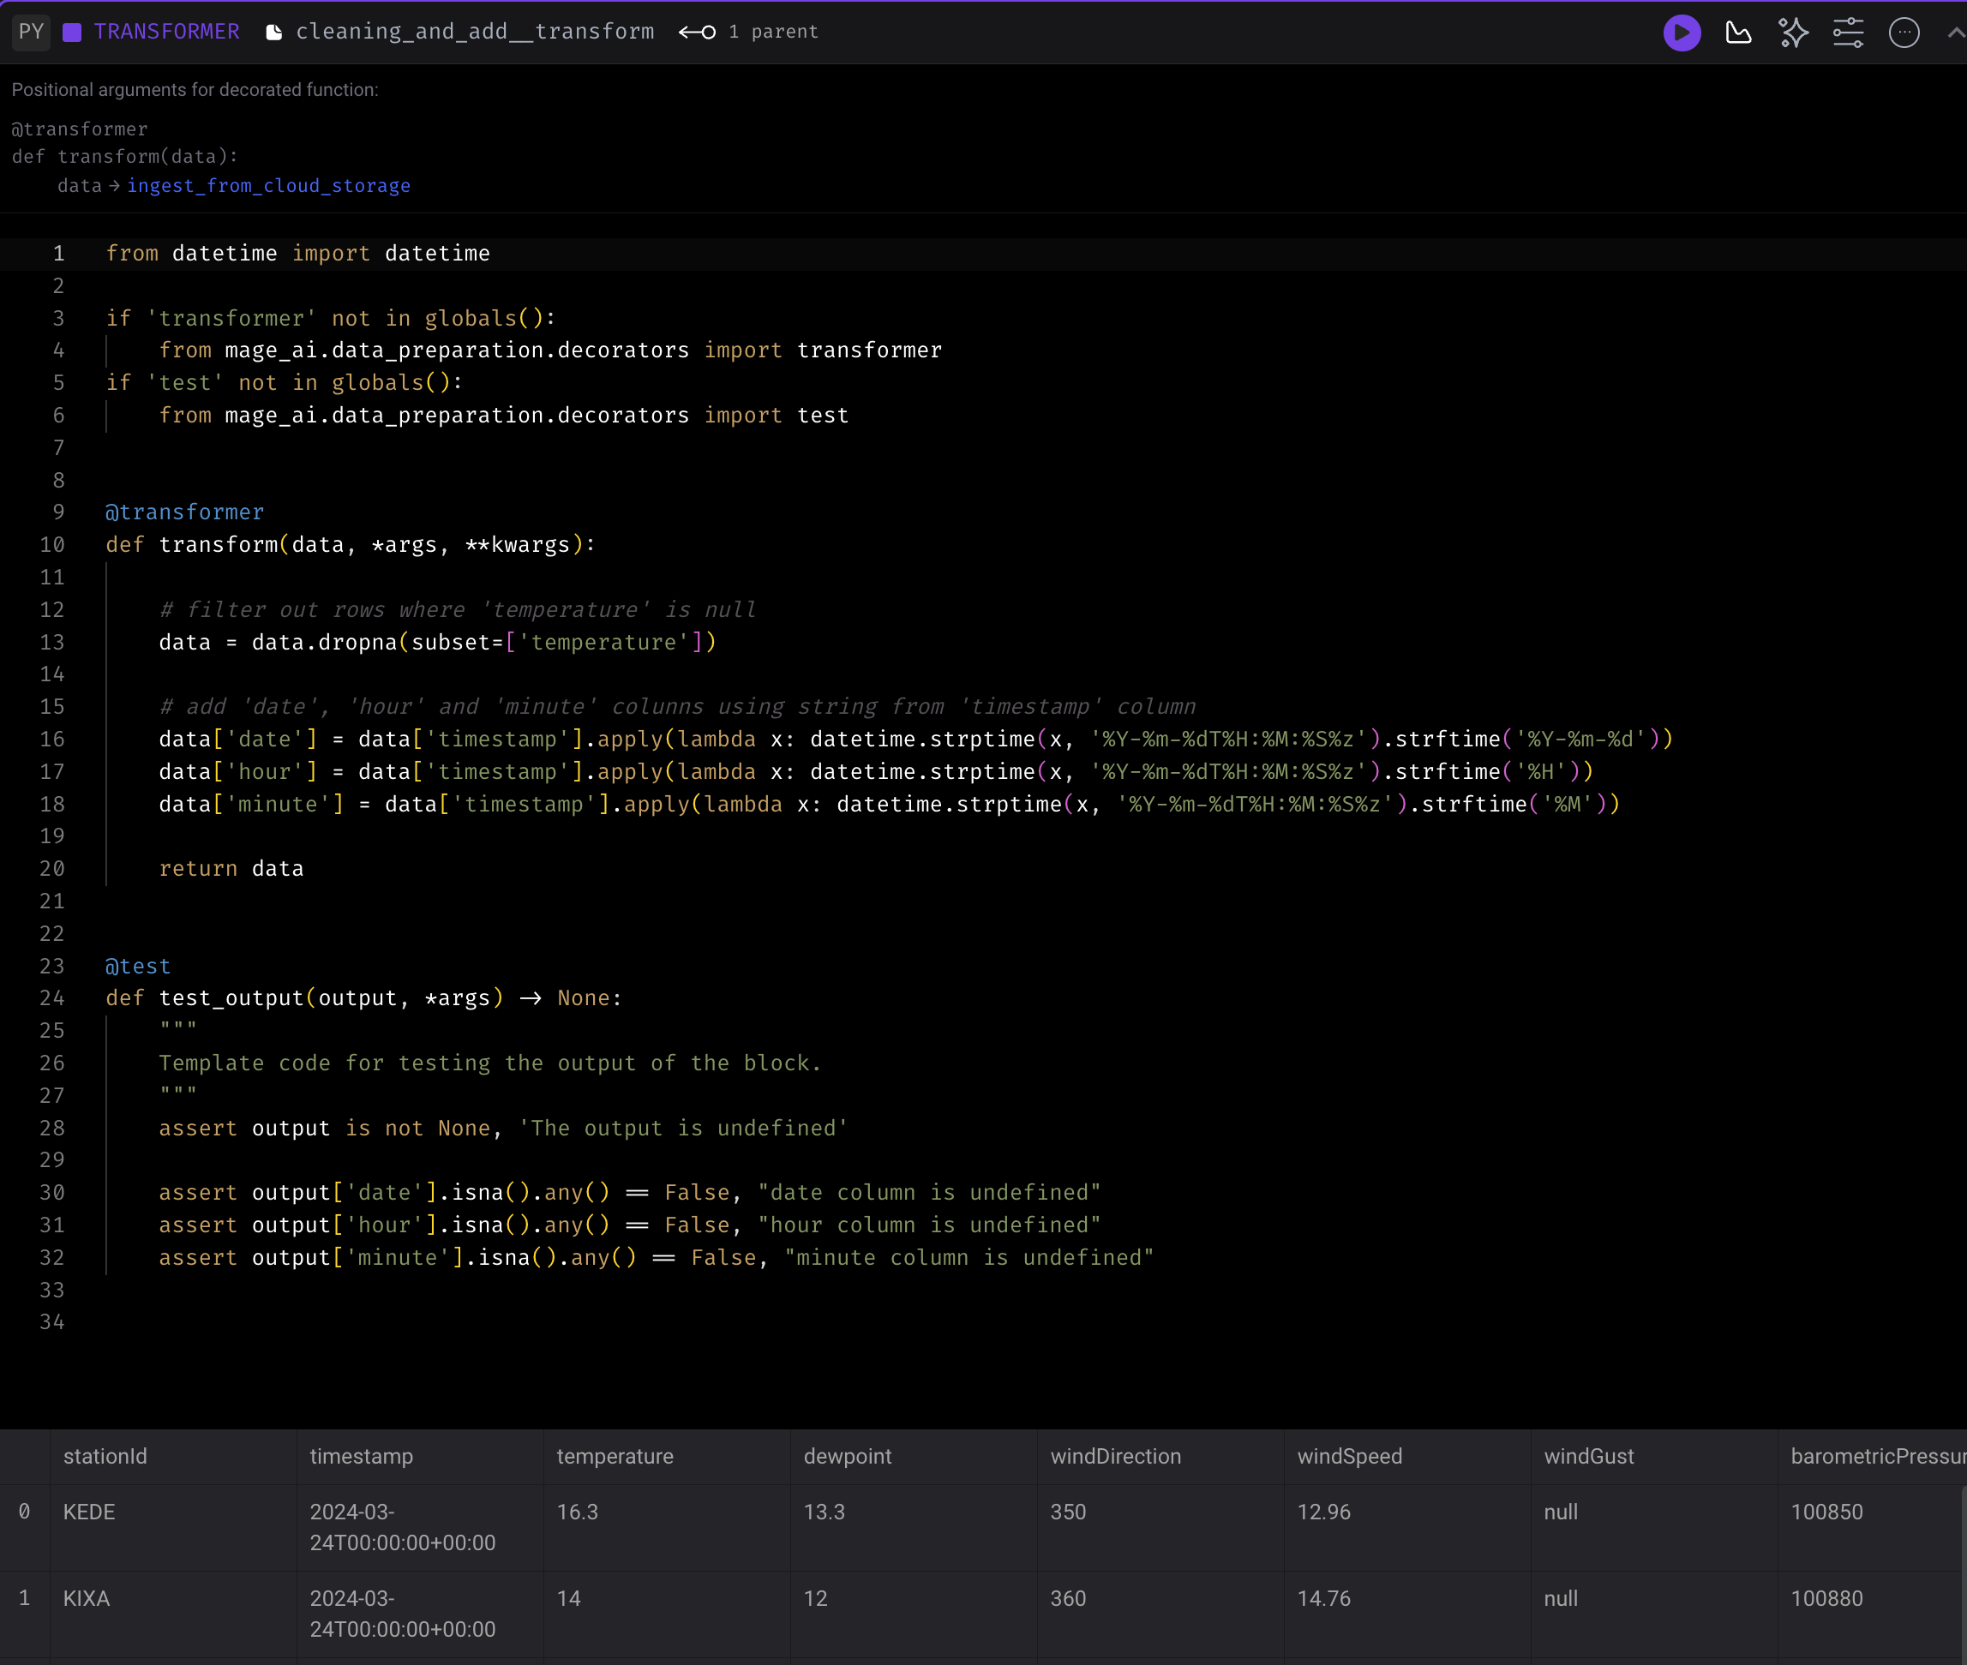Click the PY language badge
The width and height of the screenshot is (1967, 1665).
click(x=31, y=32)
